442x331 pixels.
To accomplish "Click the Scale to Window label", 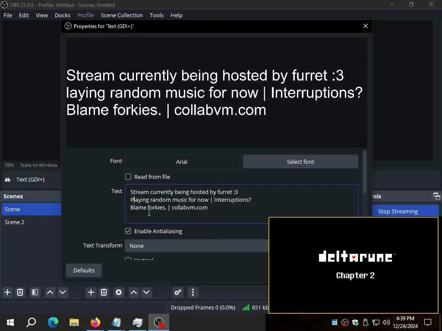I will coord(38,165).
